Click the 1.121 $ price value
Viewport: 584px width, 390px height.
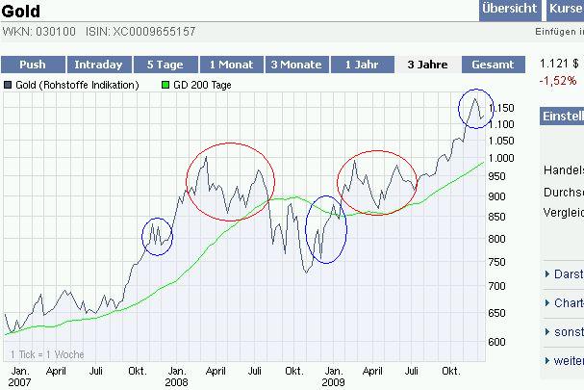point(559,64)
